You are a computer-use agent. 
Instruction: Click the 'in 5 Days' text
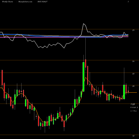133,111
